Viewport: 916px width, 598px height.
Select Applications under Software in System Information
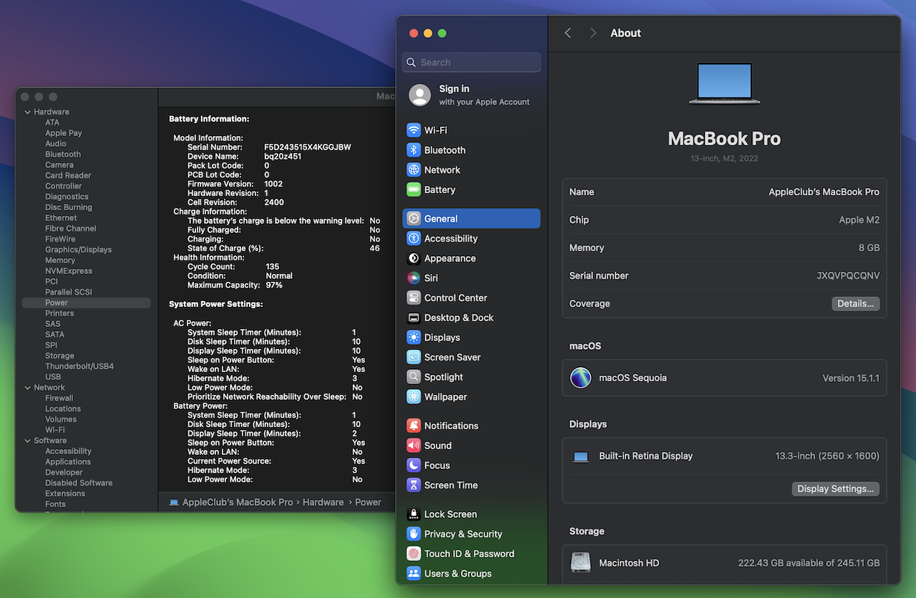point(68,462)
